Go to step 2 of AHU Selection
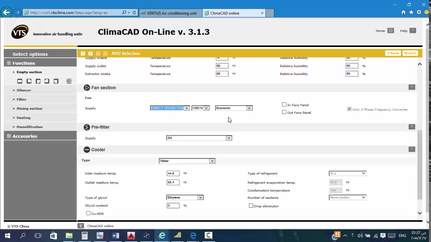 click(x=90, y=53)
